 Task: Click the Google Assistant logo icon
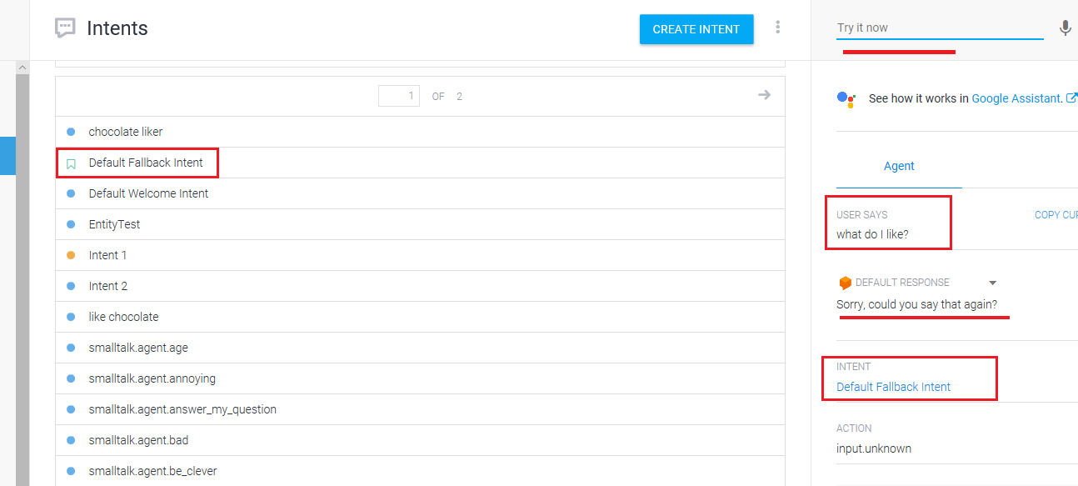pos(846,98)
